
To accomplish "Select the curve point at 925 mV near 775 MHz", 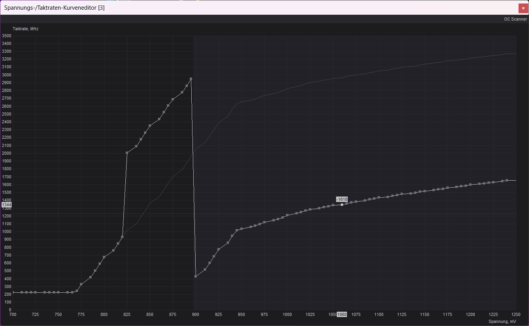I will 219,249.
